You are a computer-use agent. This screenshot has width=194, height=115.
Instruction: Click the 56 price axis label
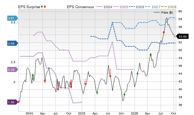(x=180, y=27)
